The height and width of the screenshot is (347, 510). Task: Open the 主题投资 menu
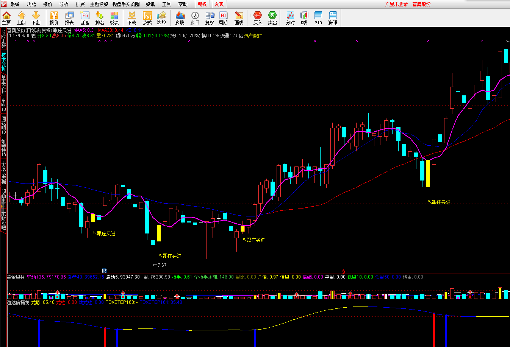99,4
